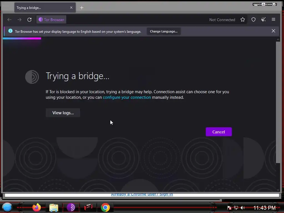Click the connection progress bar
This screenshot has width=284, height=213.
(x=22, y=38)
